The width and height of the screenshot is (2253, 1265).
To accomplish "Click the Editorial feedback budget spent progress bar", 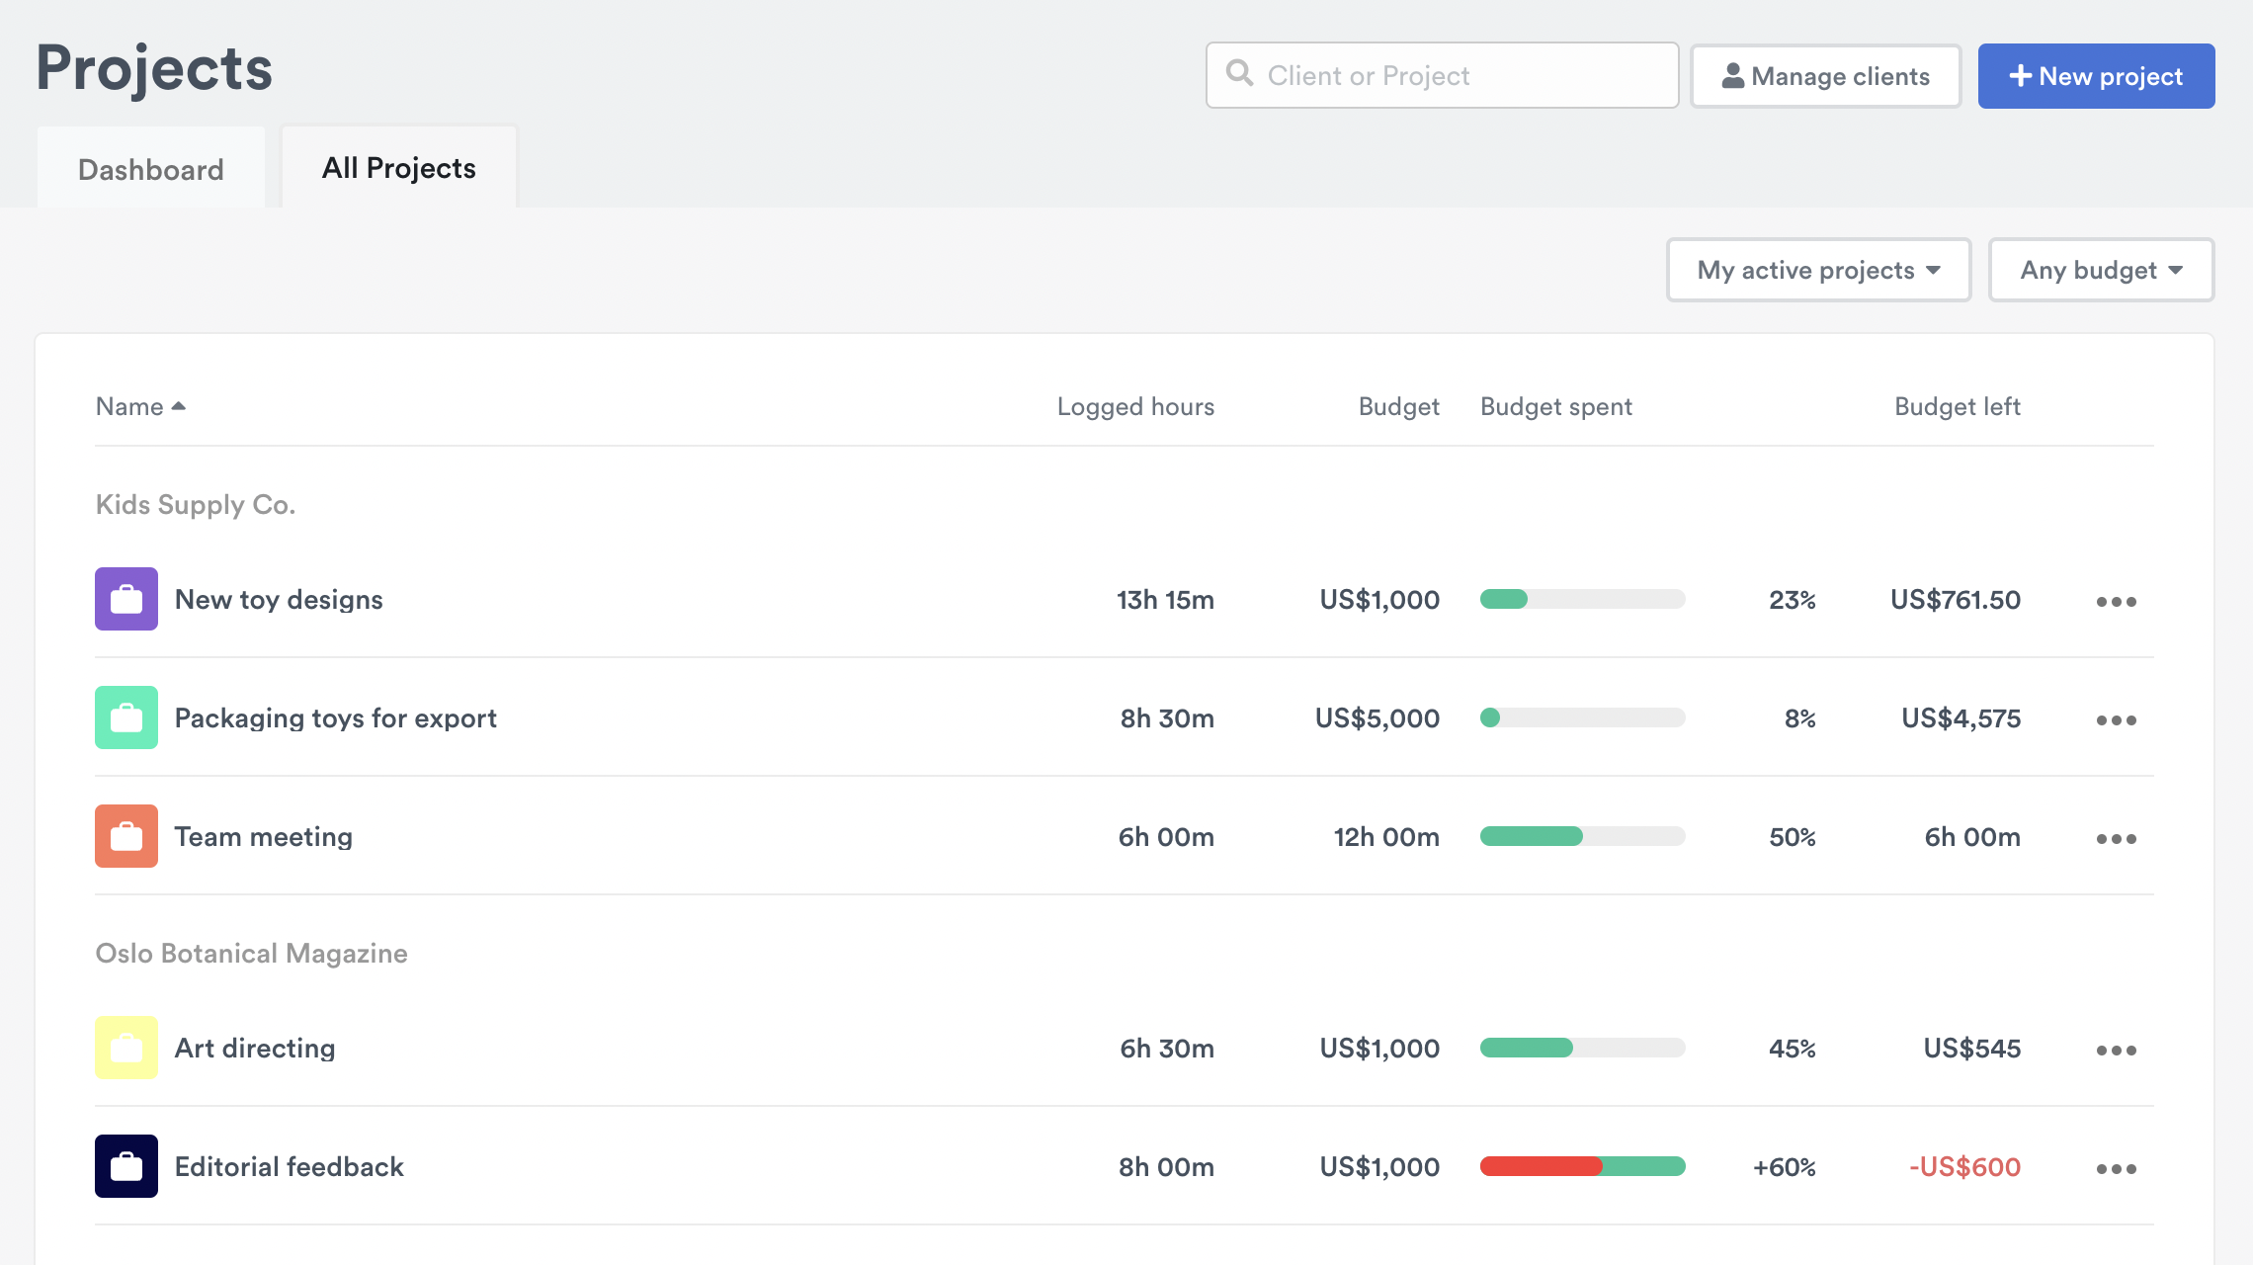I will tap(1581, 1166).
